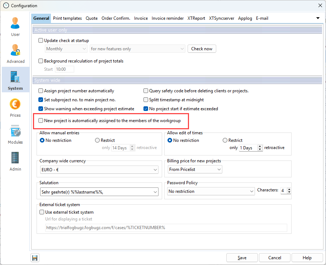The height and width of the screenshot is (265, 326).
Task: Click the tab overflow arrow icon
Action: click(318, 18)
